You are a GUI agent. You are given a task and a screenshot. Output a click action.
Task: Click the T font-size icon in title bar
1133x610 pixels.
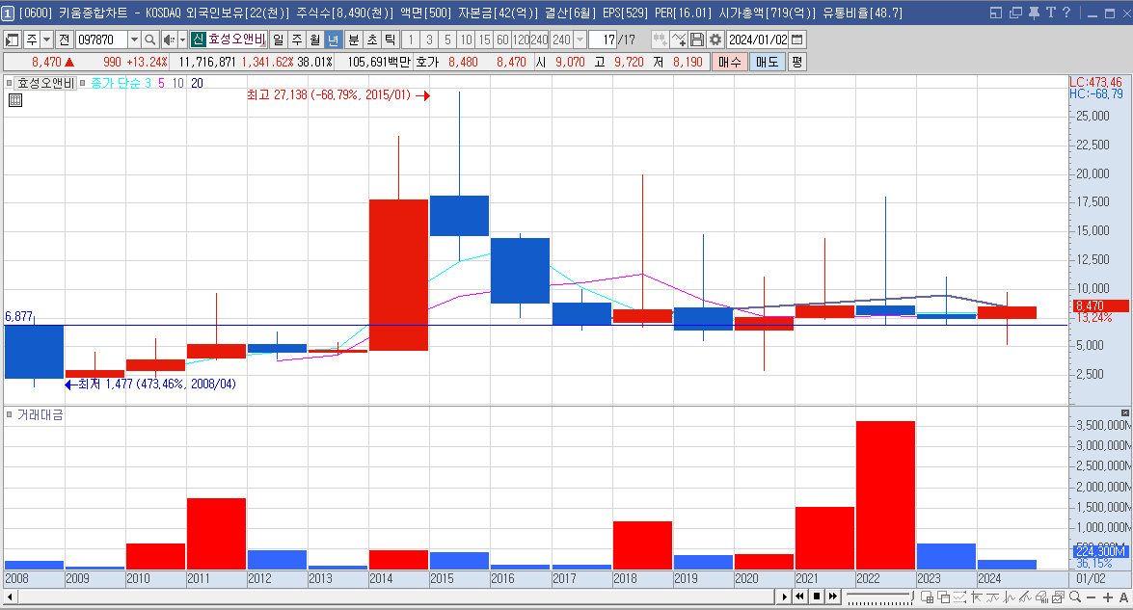[x=1051, y=13]
